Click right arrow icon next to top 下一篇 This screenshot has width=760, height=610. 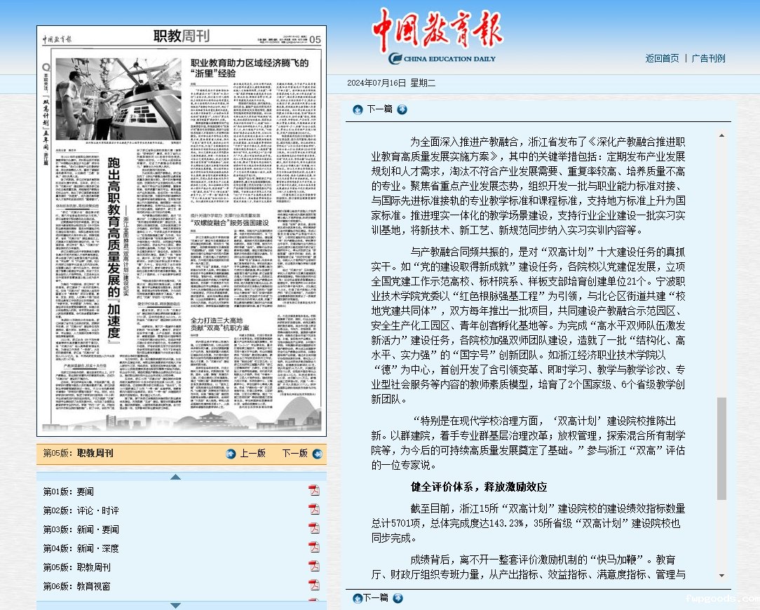coord(402,109)
